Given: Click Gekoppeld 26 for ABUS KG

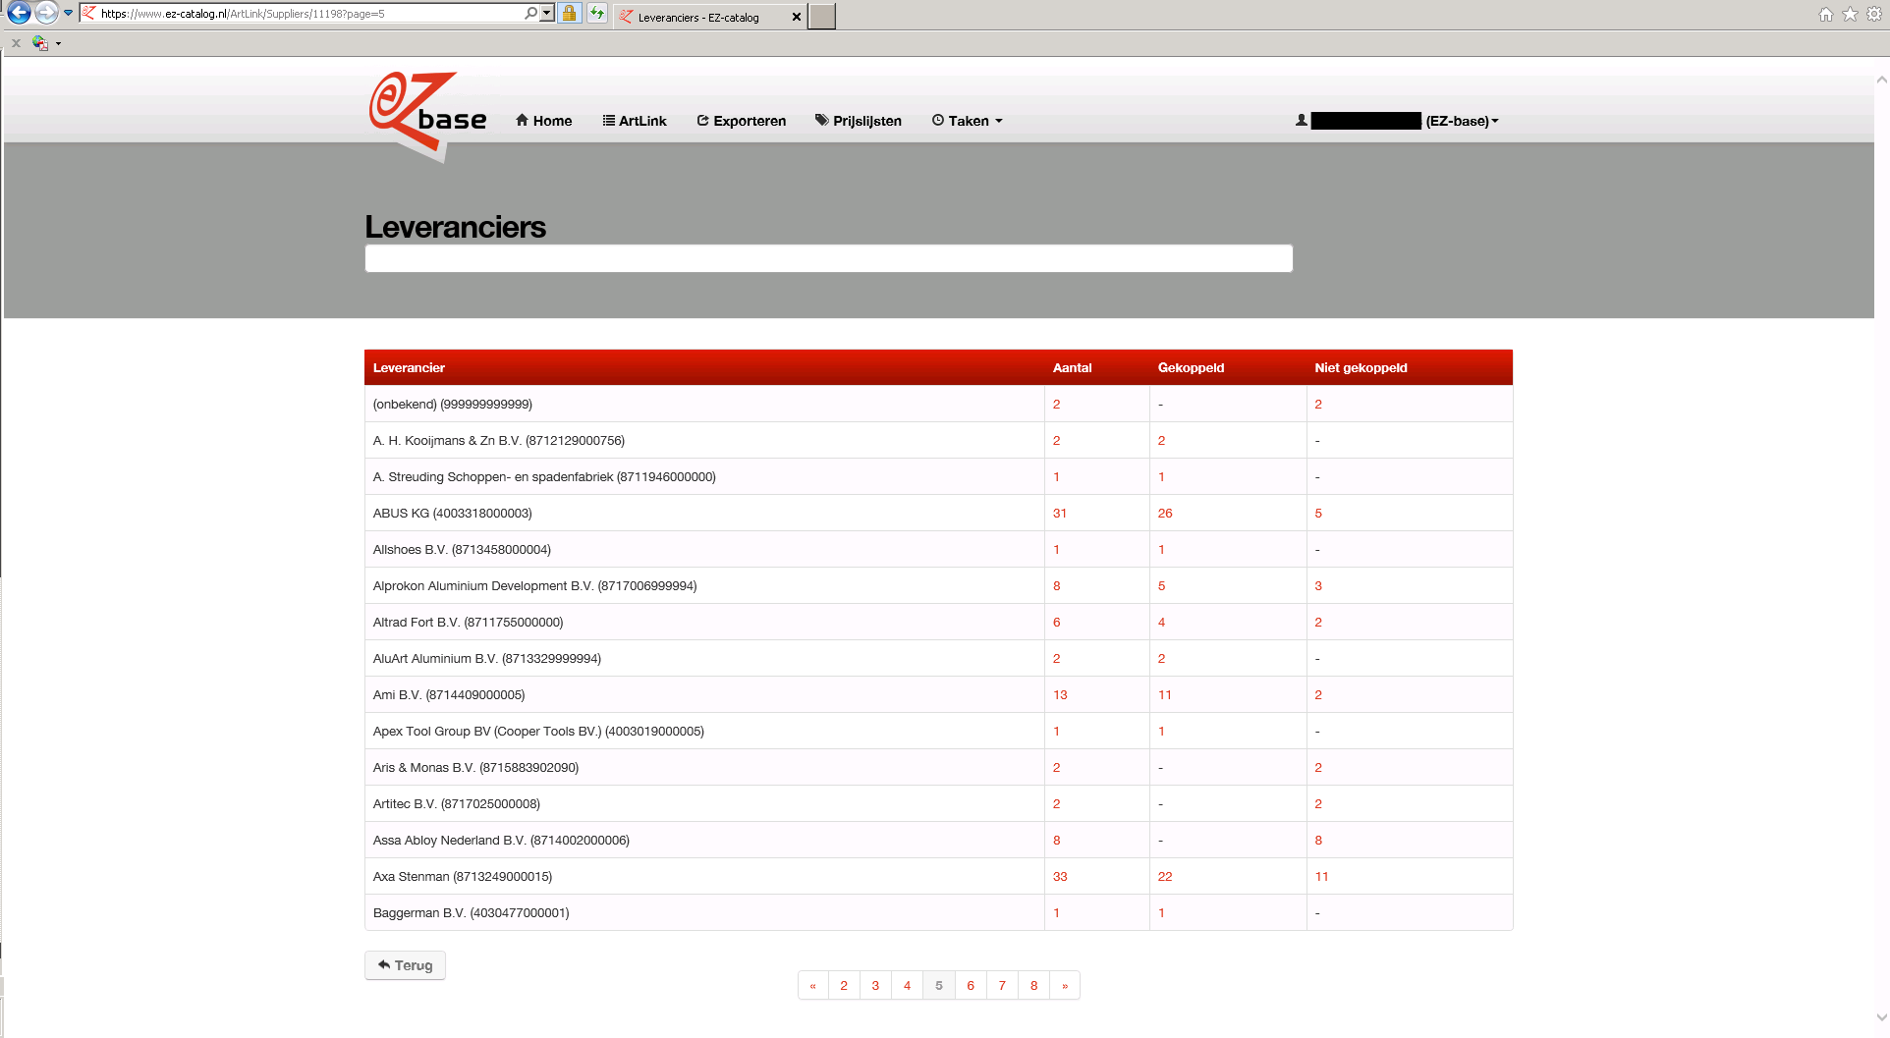Looking at the screenshot, I should point(1165,514).
